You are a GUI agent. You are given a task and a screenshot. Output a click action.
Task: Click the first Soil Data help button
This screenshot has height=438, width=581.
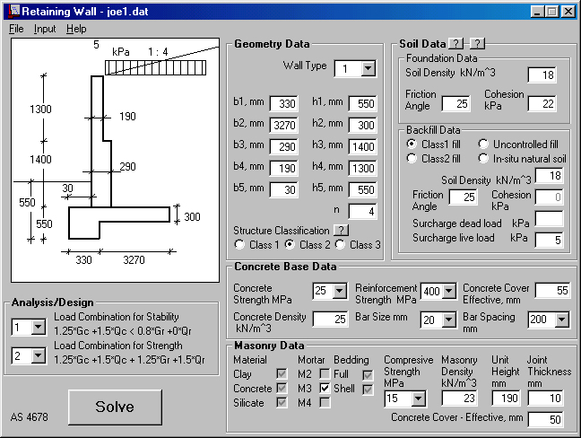(455, 44)
